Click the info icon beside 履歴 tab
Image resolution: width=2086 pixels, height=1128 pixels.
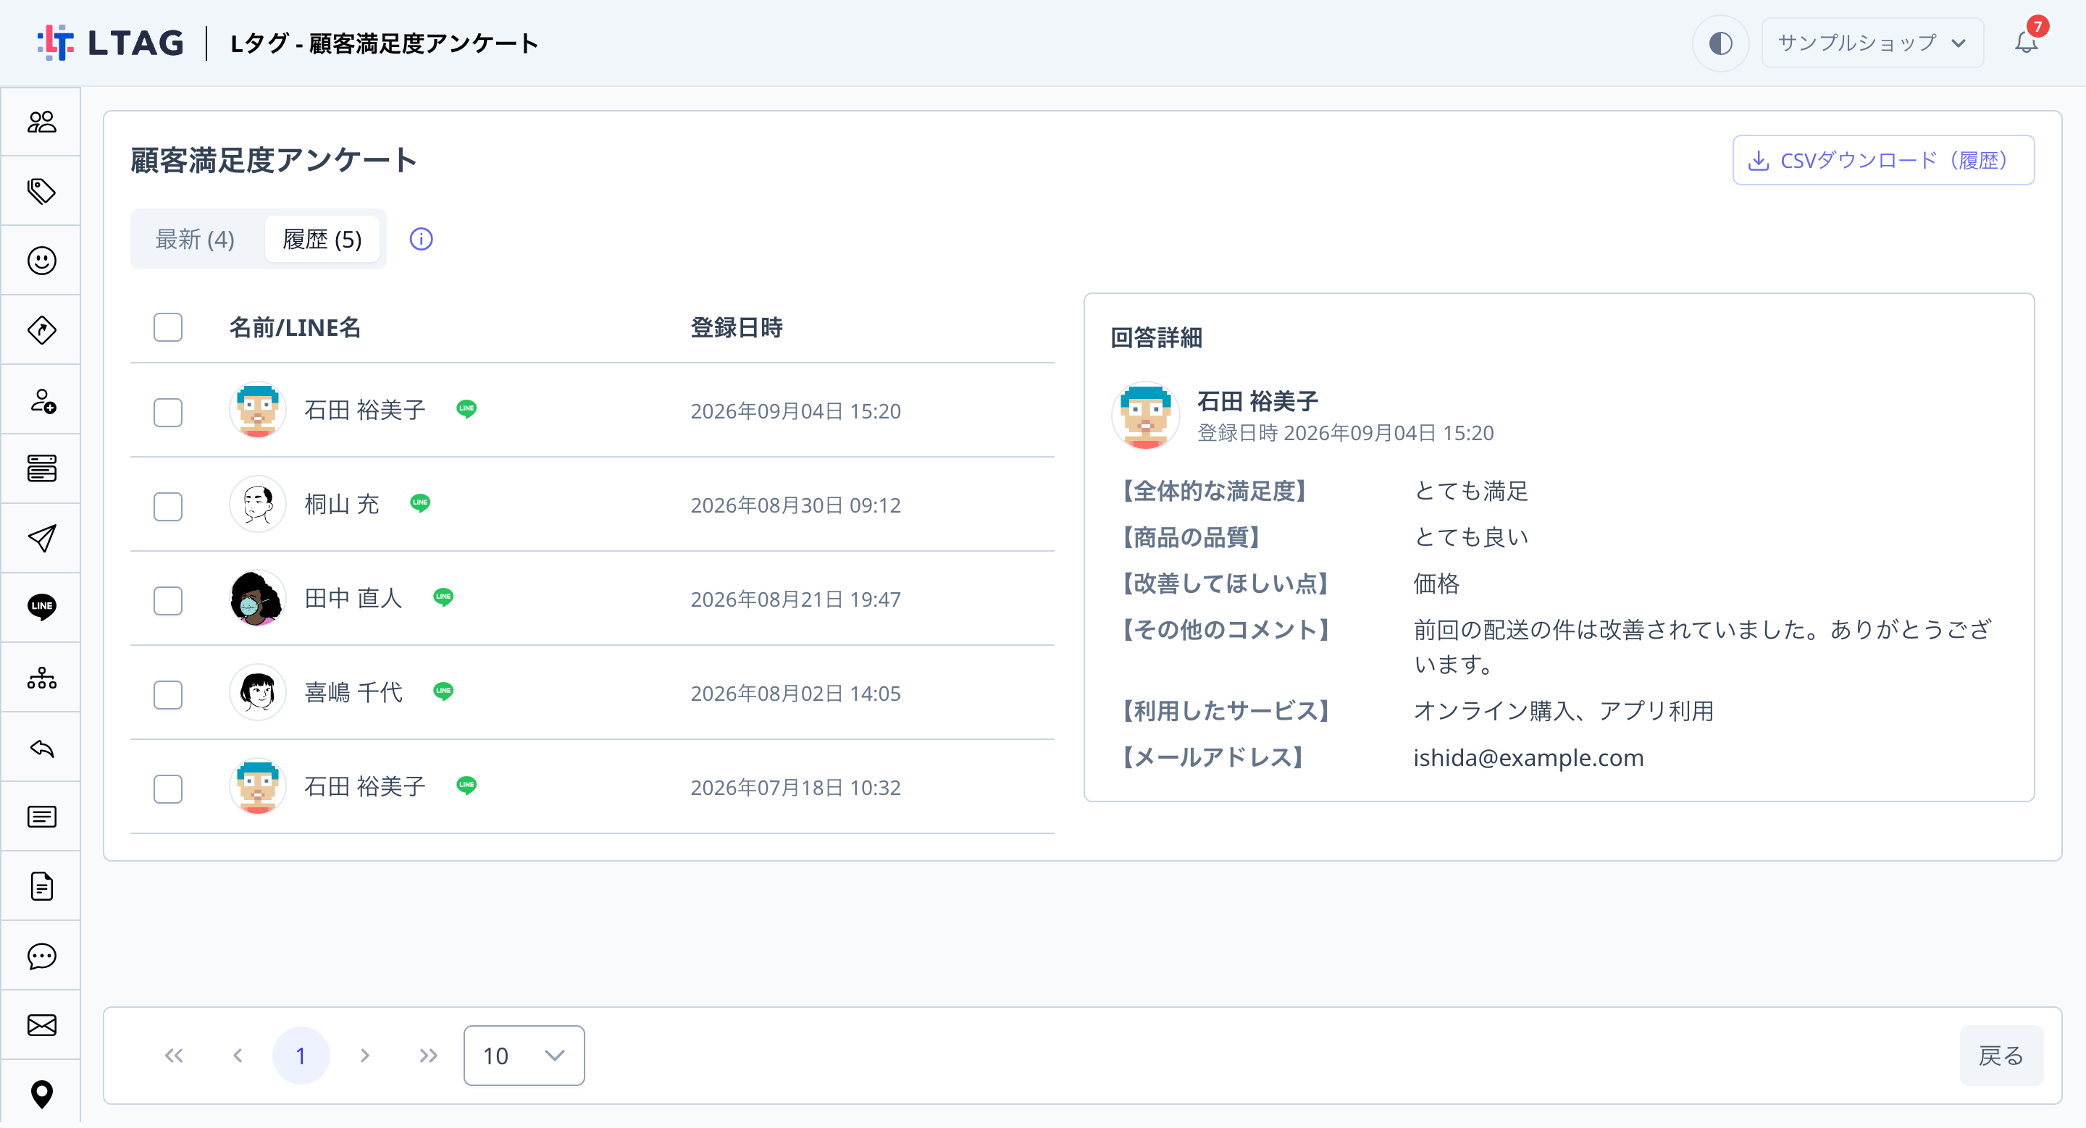coord(421,239)
